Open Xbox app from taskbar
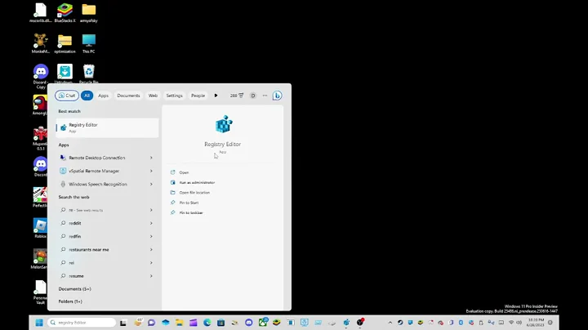 [263, 322]
